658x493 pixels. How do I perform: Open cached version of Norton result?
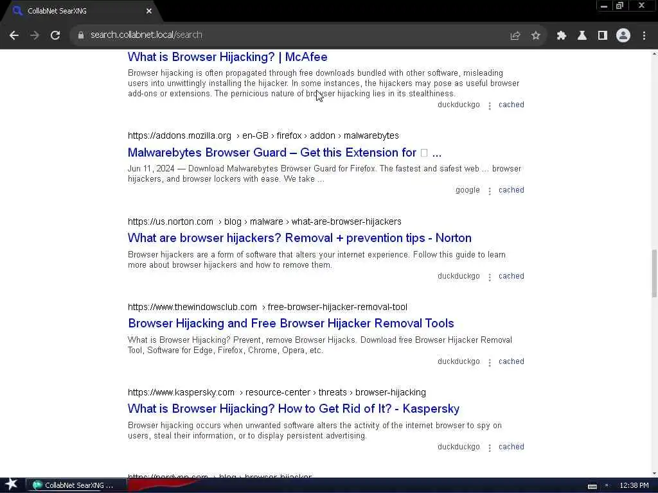pyautogui.click(x=511, y=276)
